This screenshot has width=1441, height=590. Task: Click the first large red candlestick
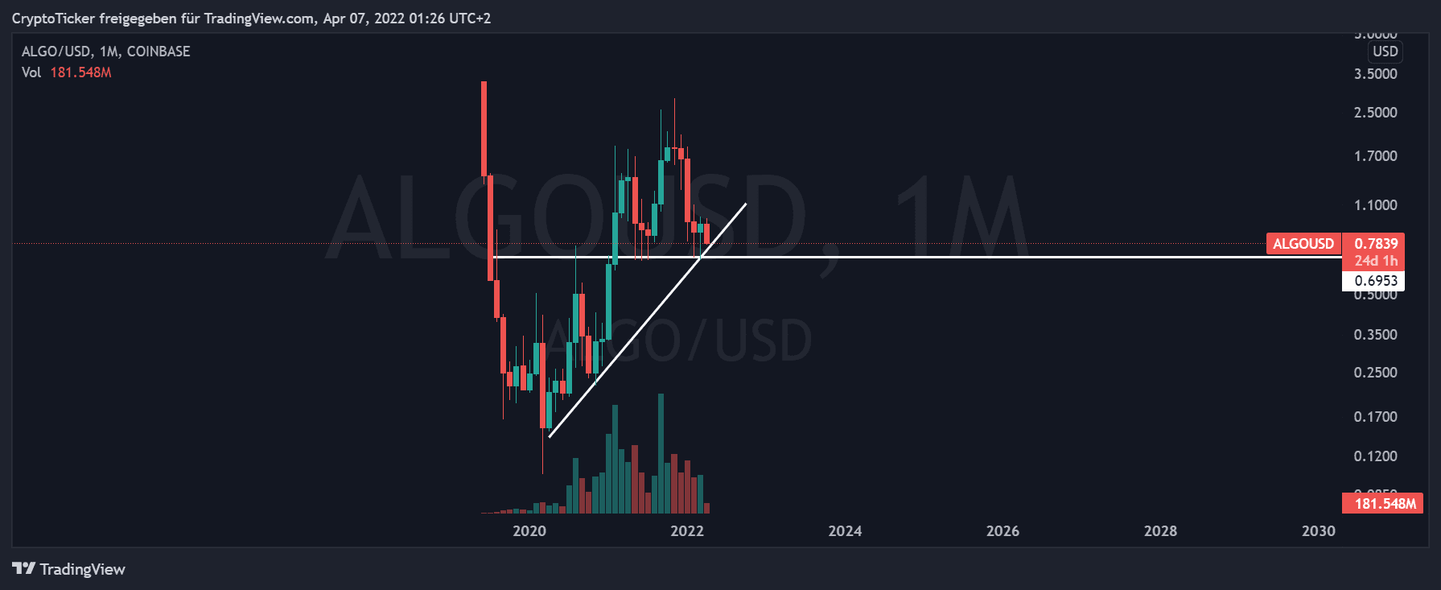pos(484,129)
